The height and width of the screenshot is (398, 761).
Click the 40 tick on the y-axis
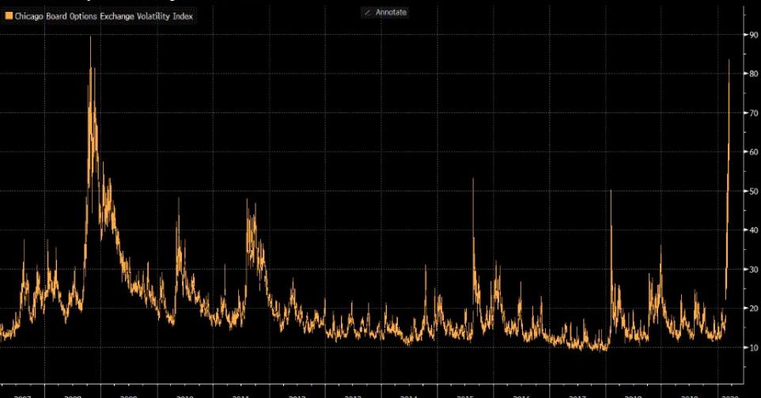coord(753,230)
